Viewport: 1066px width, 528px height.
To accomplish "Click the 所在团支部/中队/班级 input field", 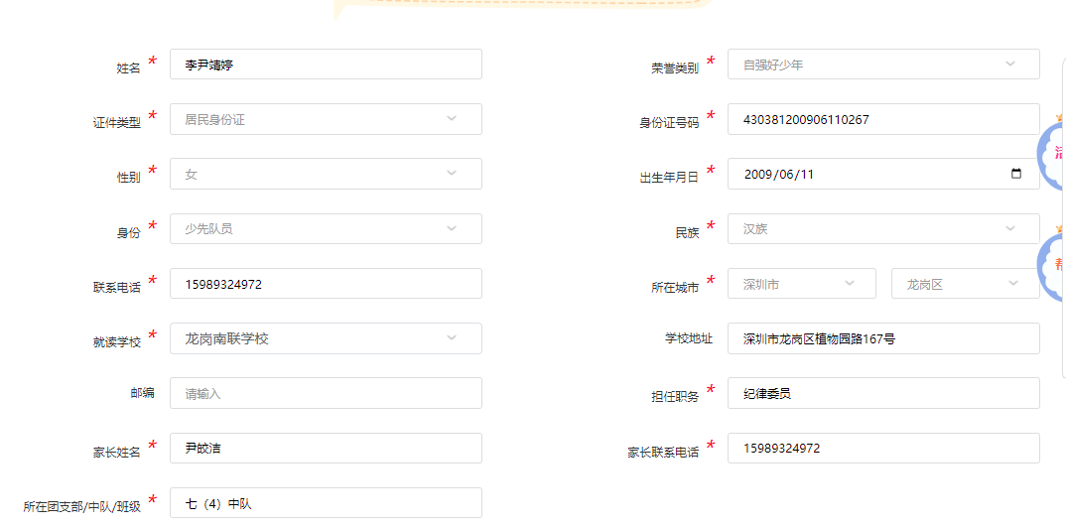I will coord(326,503).
